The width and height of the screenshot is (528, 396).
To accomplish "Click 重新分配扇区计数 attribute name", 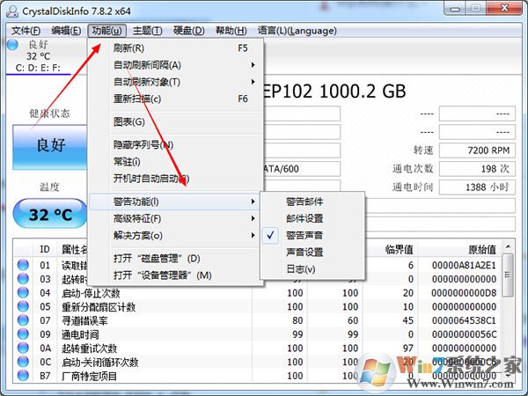I will point(99,307).
